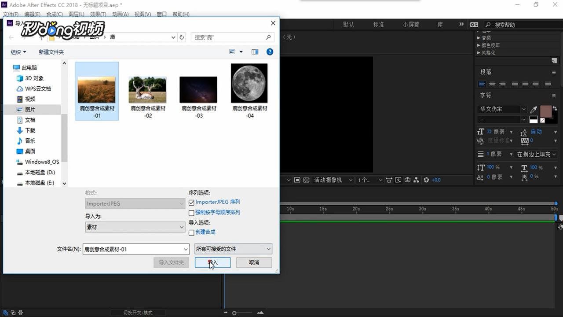Click the fast previews icon in viewer

(x=398, y=180)
